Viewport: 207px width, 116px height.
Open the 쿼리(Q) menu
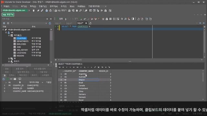[x=33, y=6]
